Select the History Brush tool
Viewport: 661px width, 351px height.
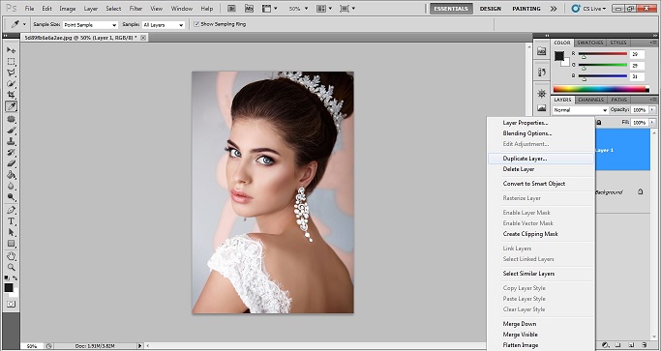point(11,152)
